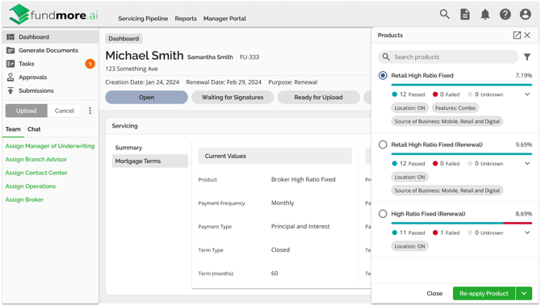Click Assign Manager of Underwriting link
541x306 pixels.
coord(50,146)
